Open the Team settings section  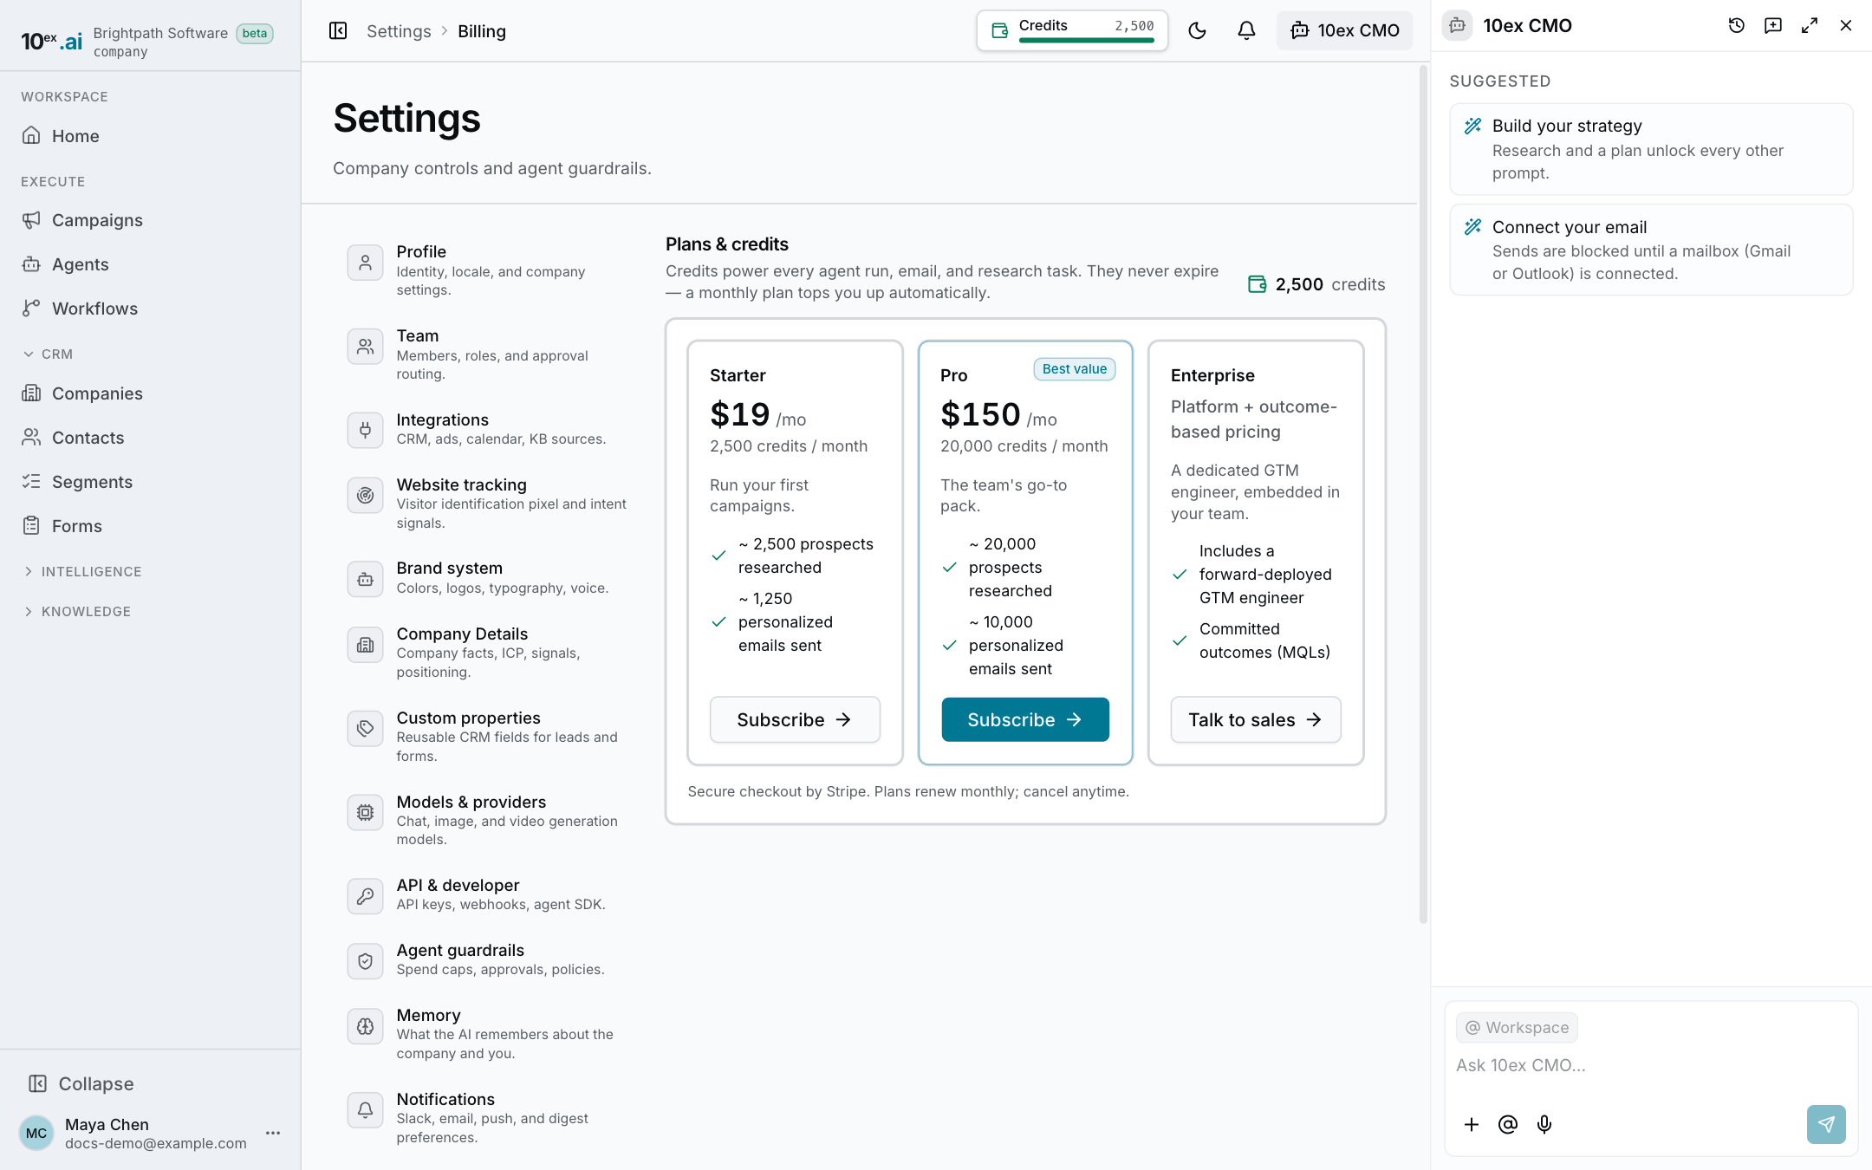click(x=487, y=354)
